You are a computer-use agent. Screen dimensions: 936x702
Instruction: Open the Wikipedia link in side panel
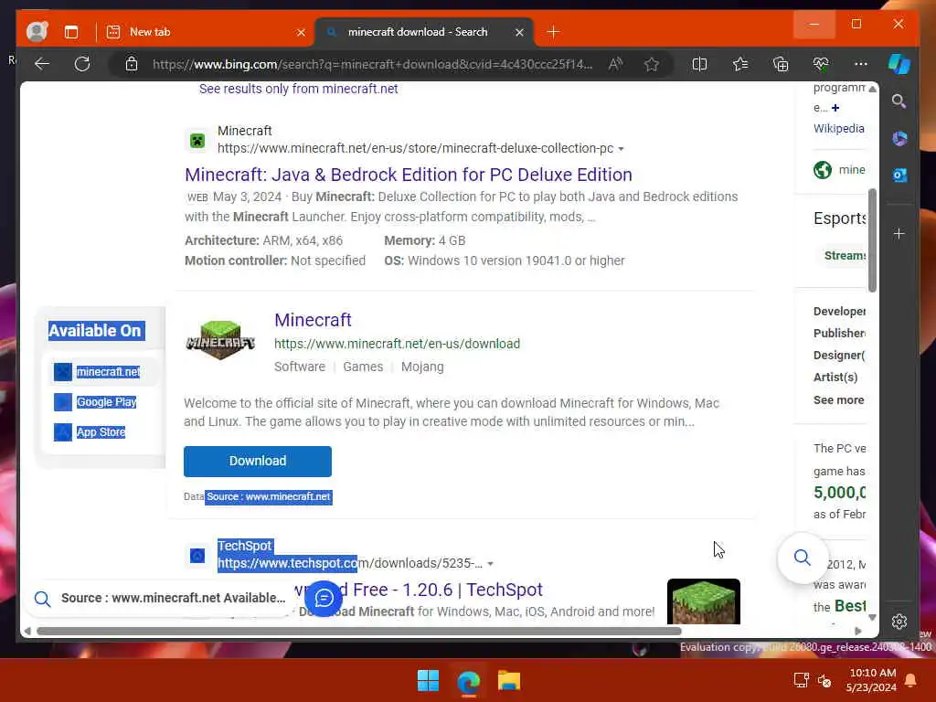coord(839,128)
